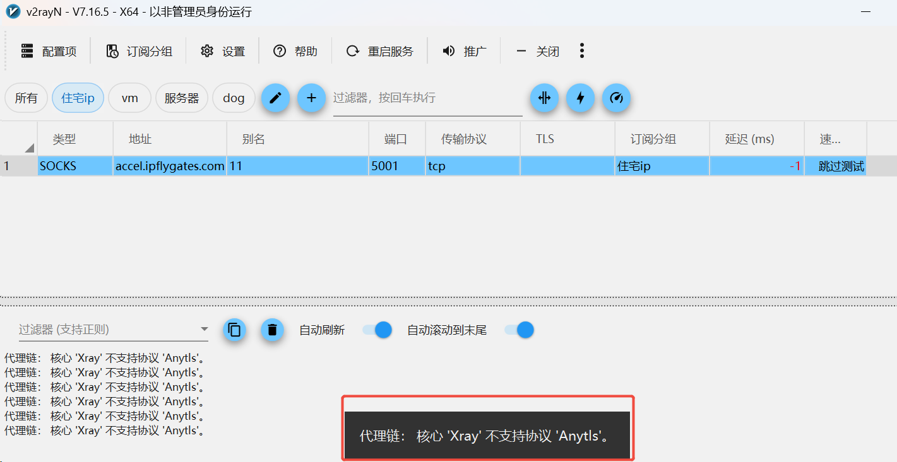Open the three-dot more options menu
This screenshot has width=897, height=462.
[x=582, y=51]
